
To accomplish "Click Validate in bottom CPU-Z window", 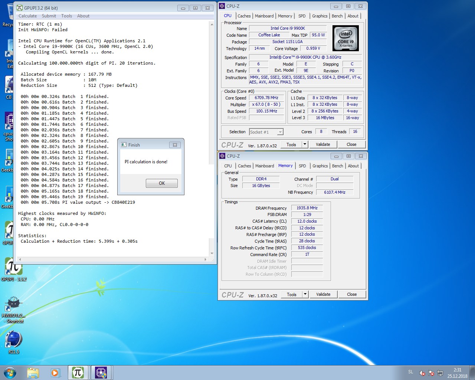I will click(323, 294).
